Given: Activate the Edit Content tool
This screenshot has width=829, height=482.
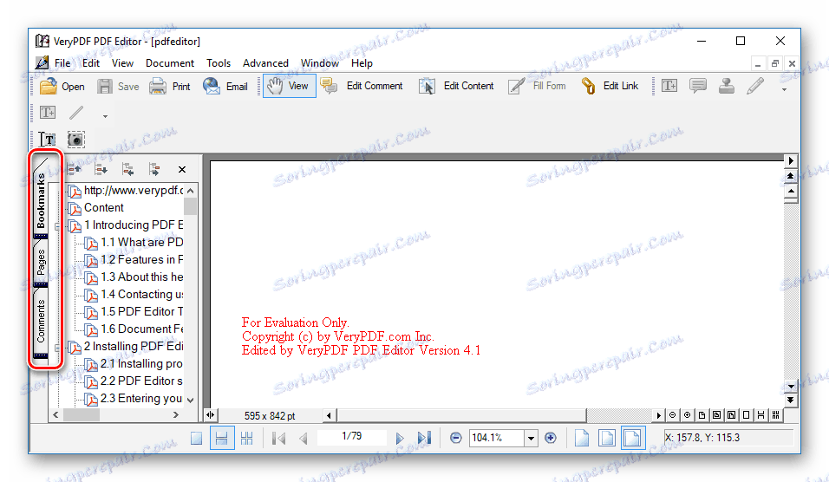Looking at the screenshot, I should click(456, 86).
